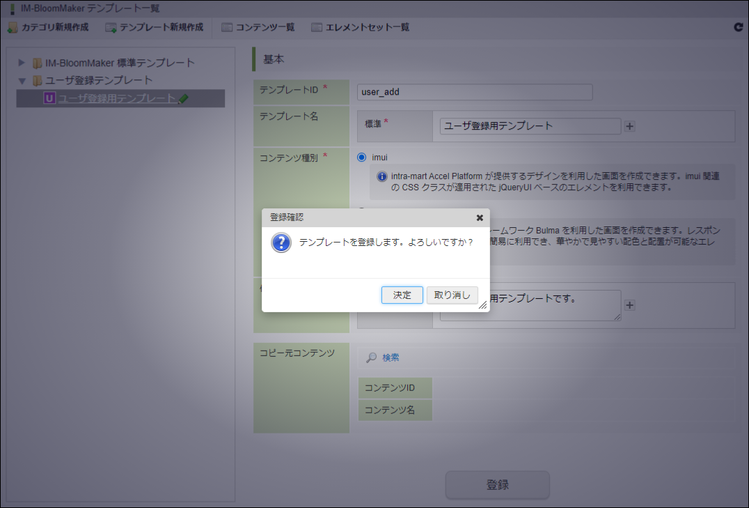The width and height of the screenshot is (749, 508).
Task: Cancel the dialog with 取り消し
Action: coord(452,295)
